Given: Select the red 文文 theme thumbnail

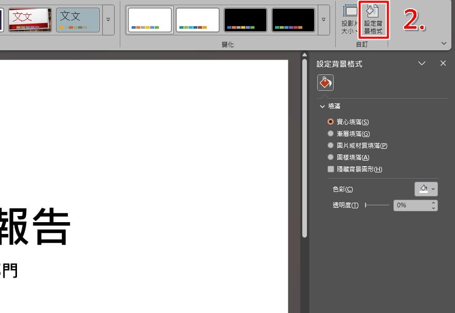Looking at the screenshot, I should (30, 20).
